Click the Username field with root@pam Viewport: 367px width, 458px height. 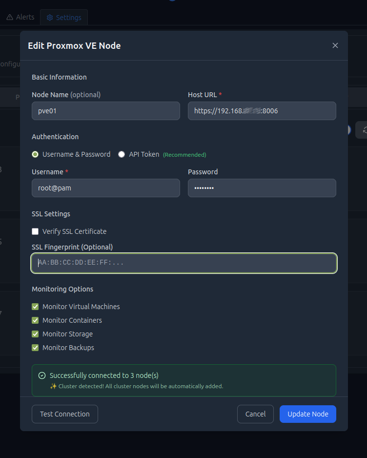point(106,188)
